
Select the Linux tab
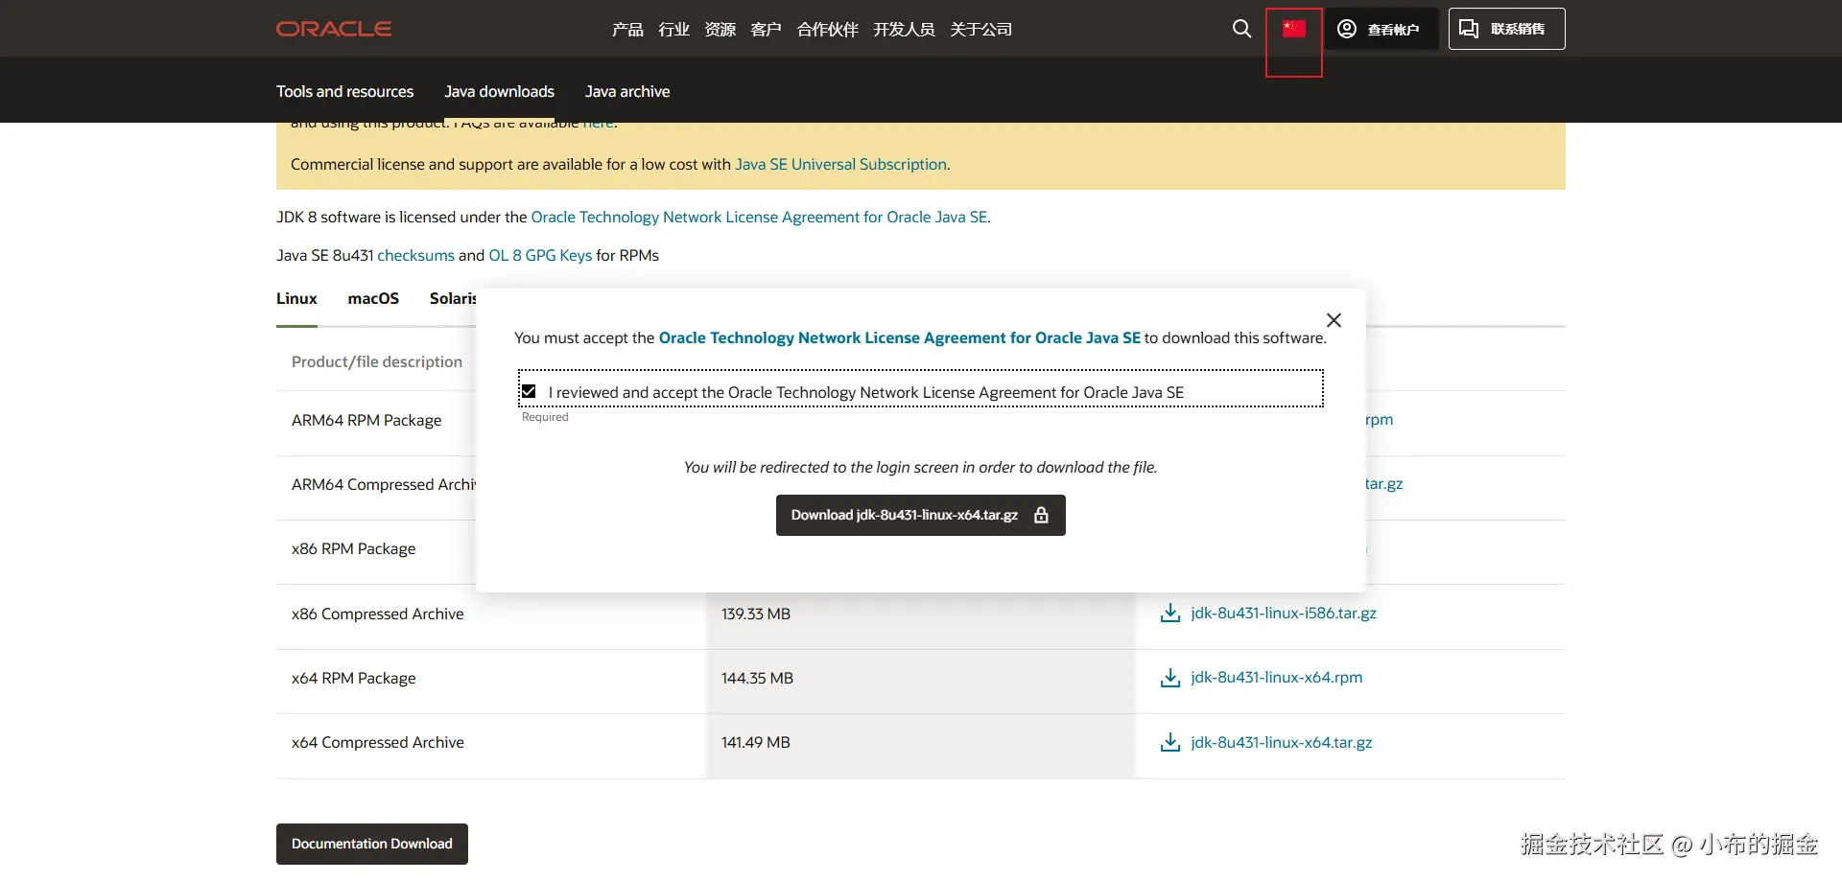[x=296, y=298]
